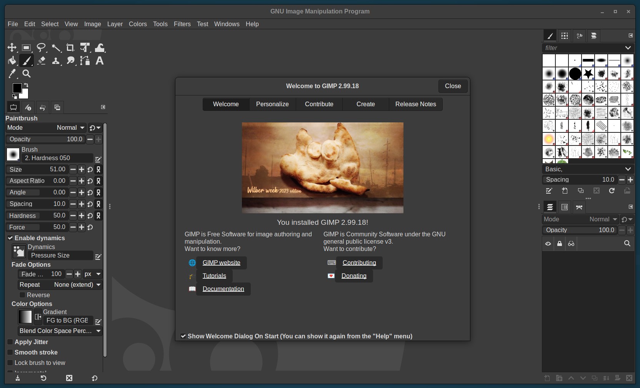The height and width of the screenshot is (388, 640).
Task: Open the Paths tab in layers dock
Action: [579, 207]
